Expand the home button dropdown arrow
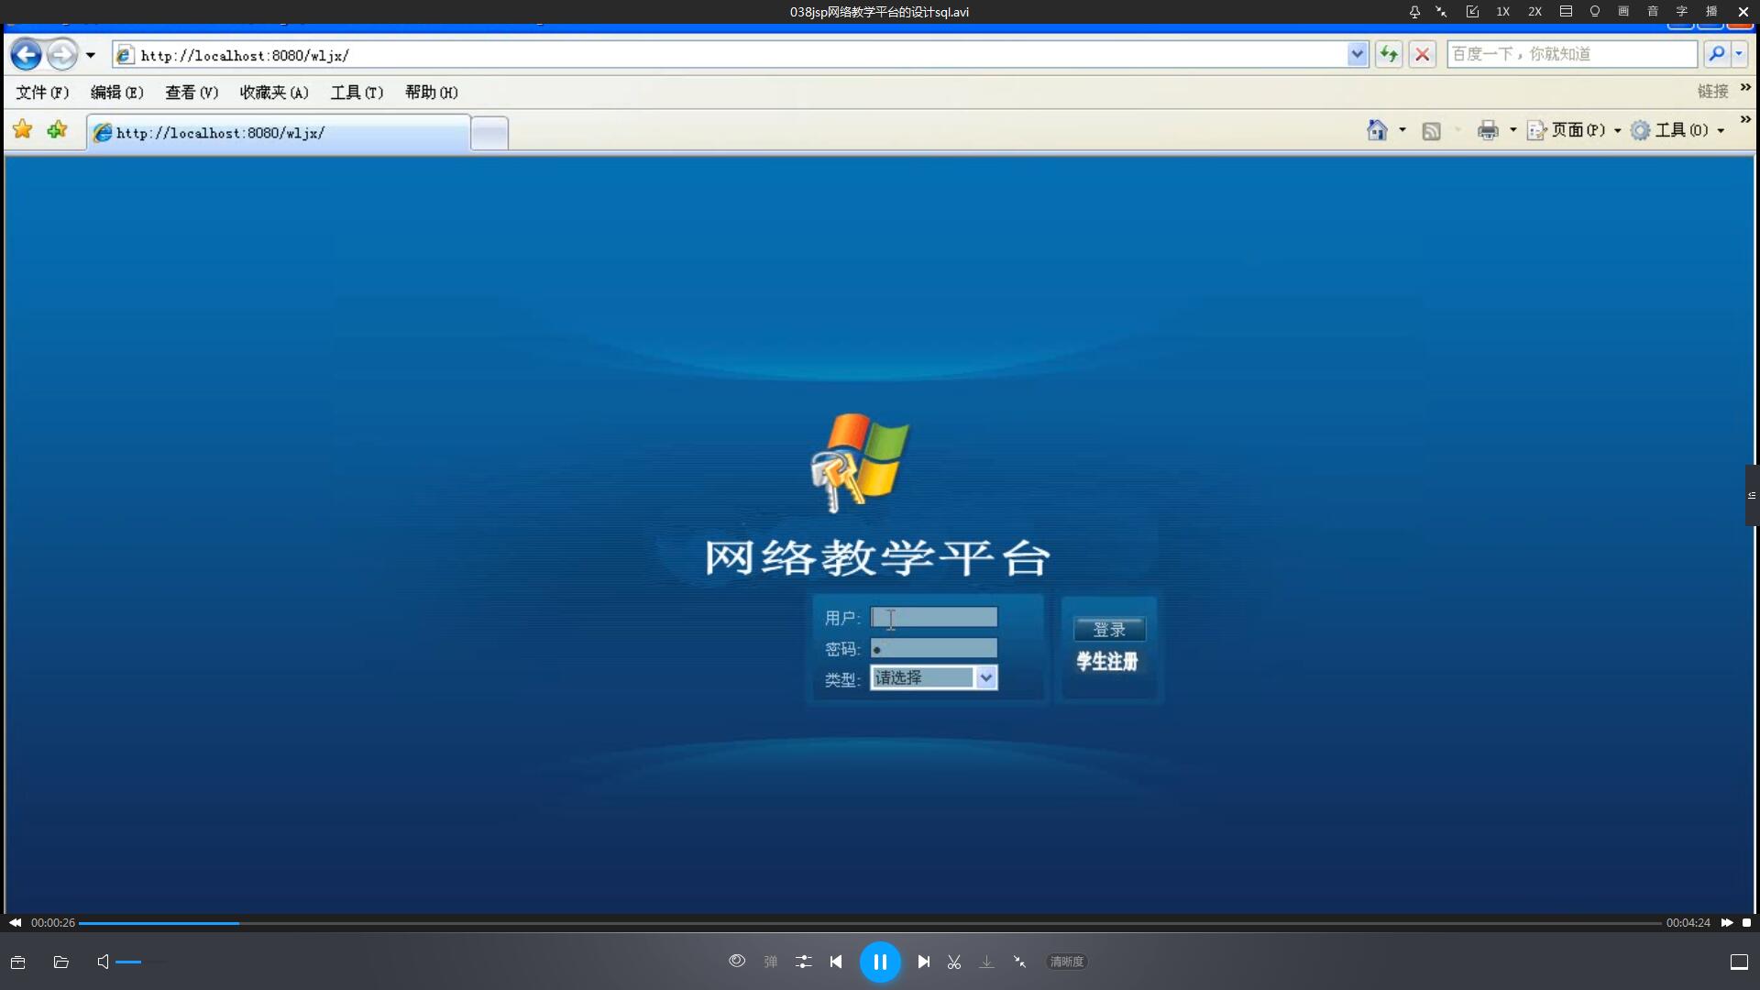 coord(1402,130)
